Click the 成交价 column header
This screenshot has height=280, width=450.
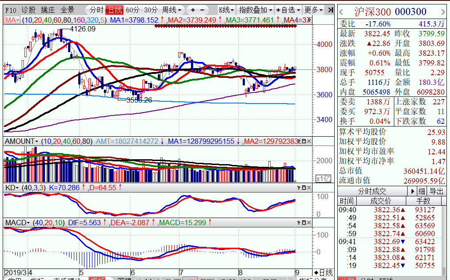pyautogui.click(x=381, y=201)
